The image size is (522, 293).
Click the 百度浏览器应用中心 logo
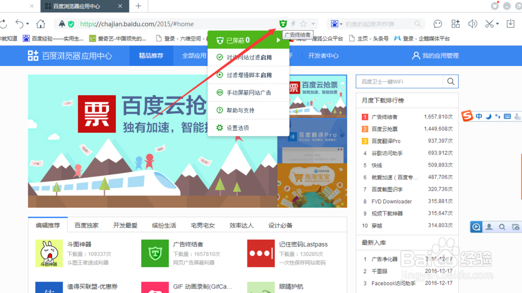point(70,55)
